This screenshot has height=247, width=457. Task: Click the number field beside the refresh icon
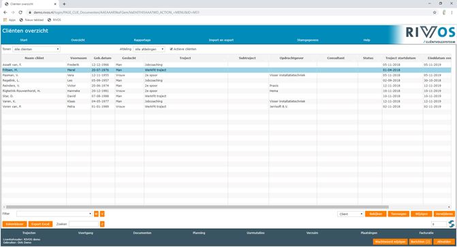pos(439,224)
